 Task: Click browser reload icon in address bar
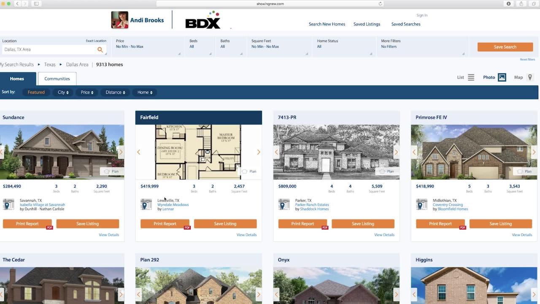pyautogui.click(x=380, y=4)
